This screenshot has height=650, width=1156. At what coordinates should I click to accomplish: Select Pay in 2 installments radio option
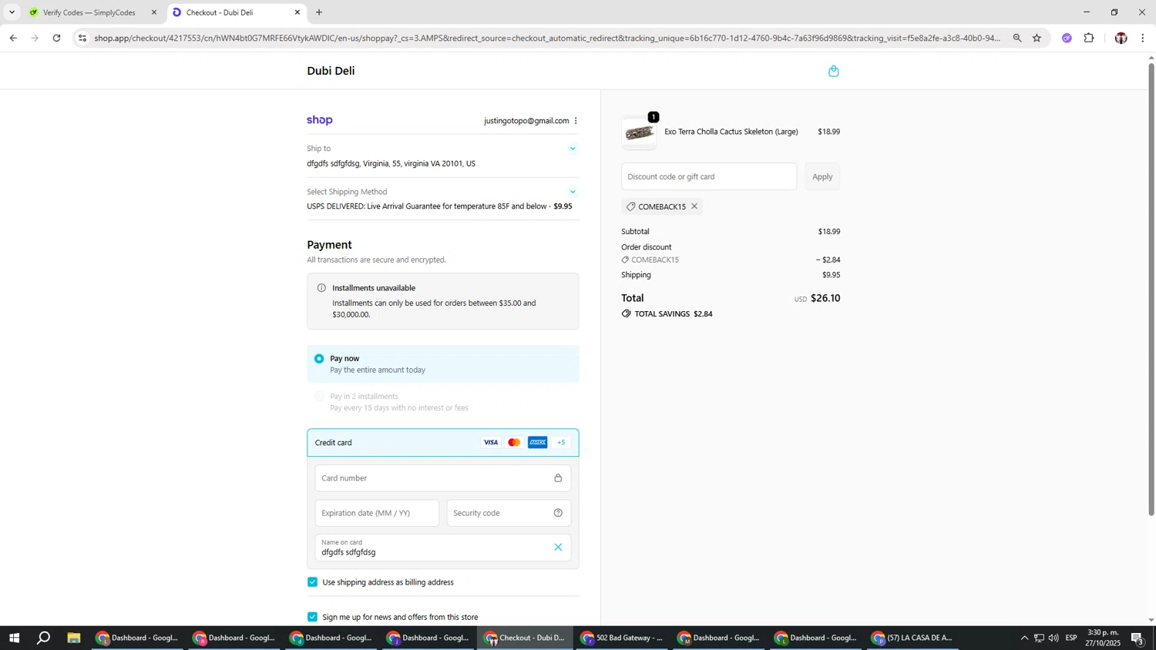(x=319, y=397)
